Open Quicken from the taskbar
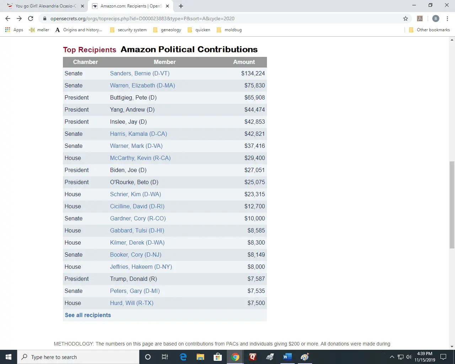The height and width of the screenshot is (364, 455). tap(252, 357)
